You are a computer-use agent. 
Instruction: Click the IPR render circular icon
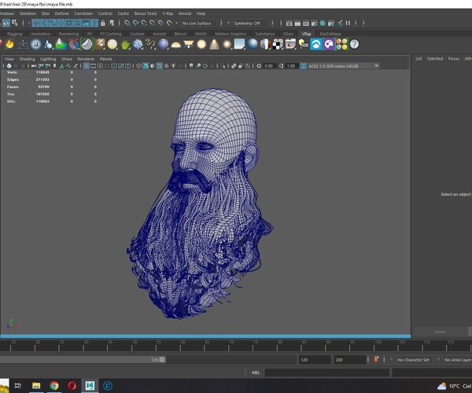[x=323, y=23]
